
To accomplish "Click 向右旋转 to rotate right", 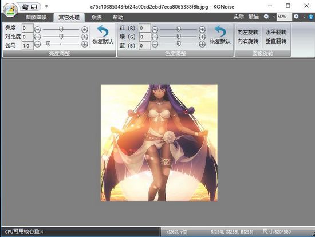I will pos(247,41).
